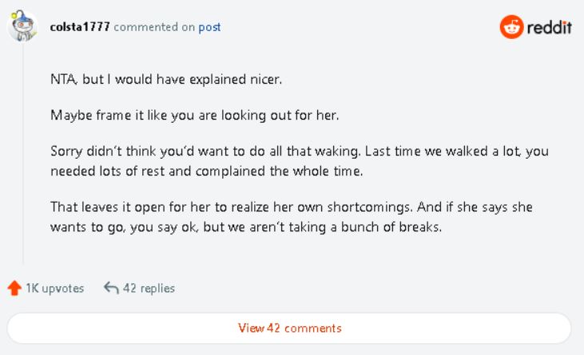
Task: Click the Reddit alien logo icon
Action: tap(511, 26)
